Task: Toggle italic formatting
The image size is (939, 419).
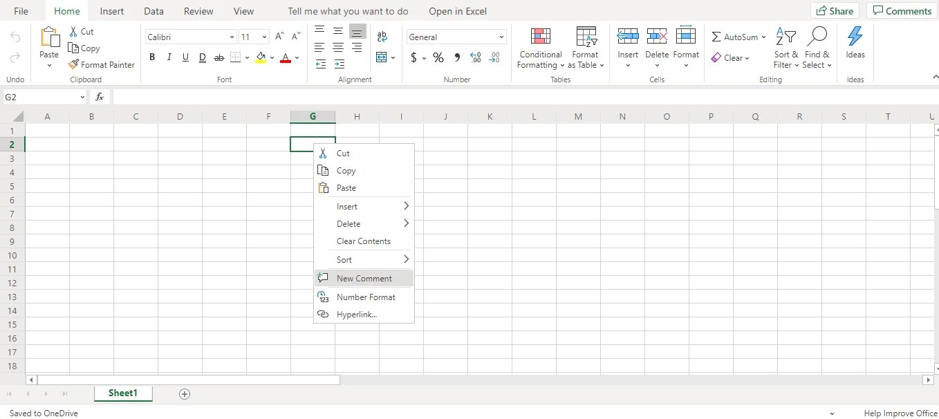Action: 169,57
